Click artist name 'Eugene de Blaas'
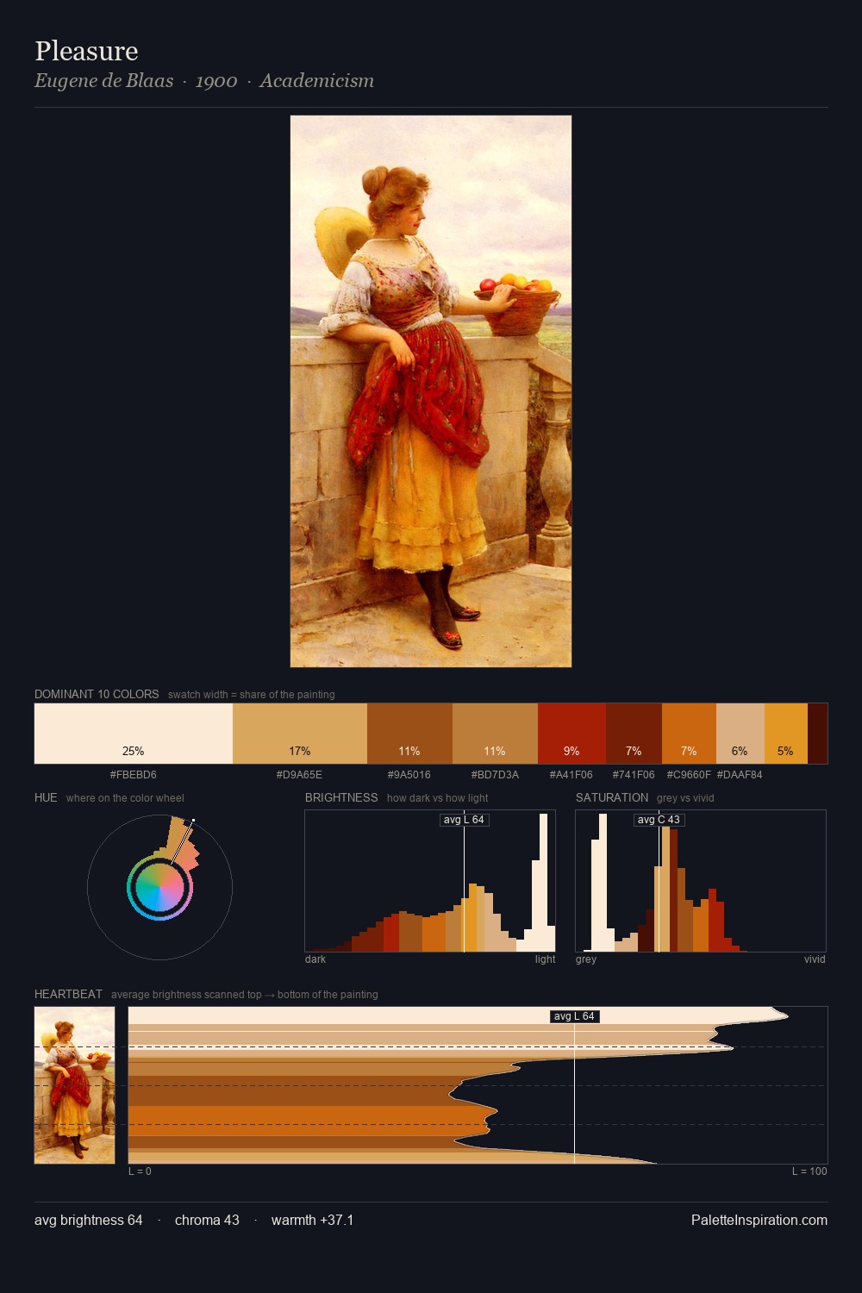 (104, 81)
